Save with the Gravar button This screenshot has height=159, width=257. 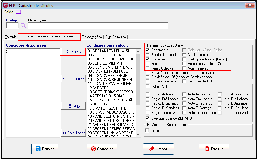coord(45,149)
